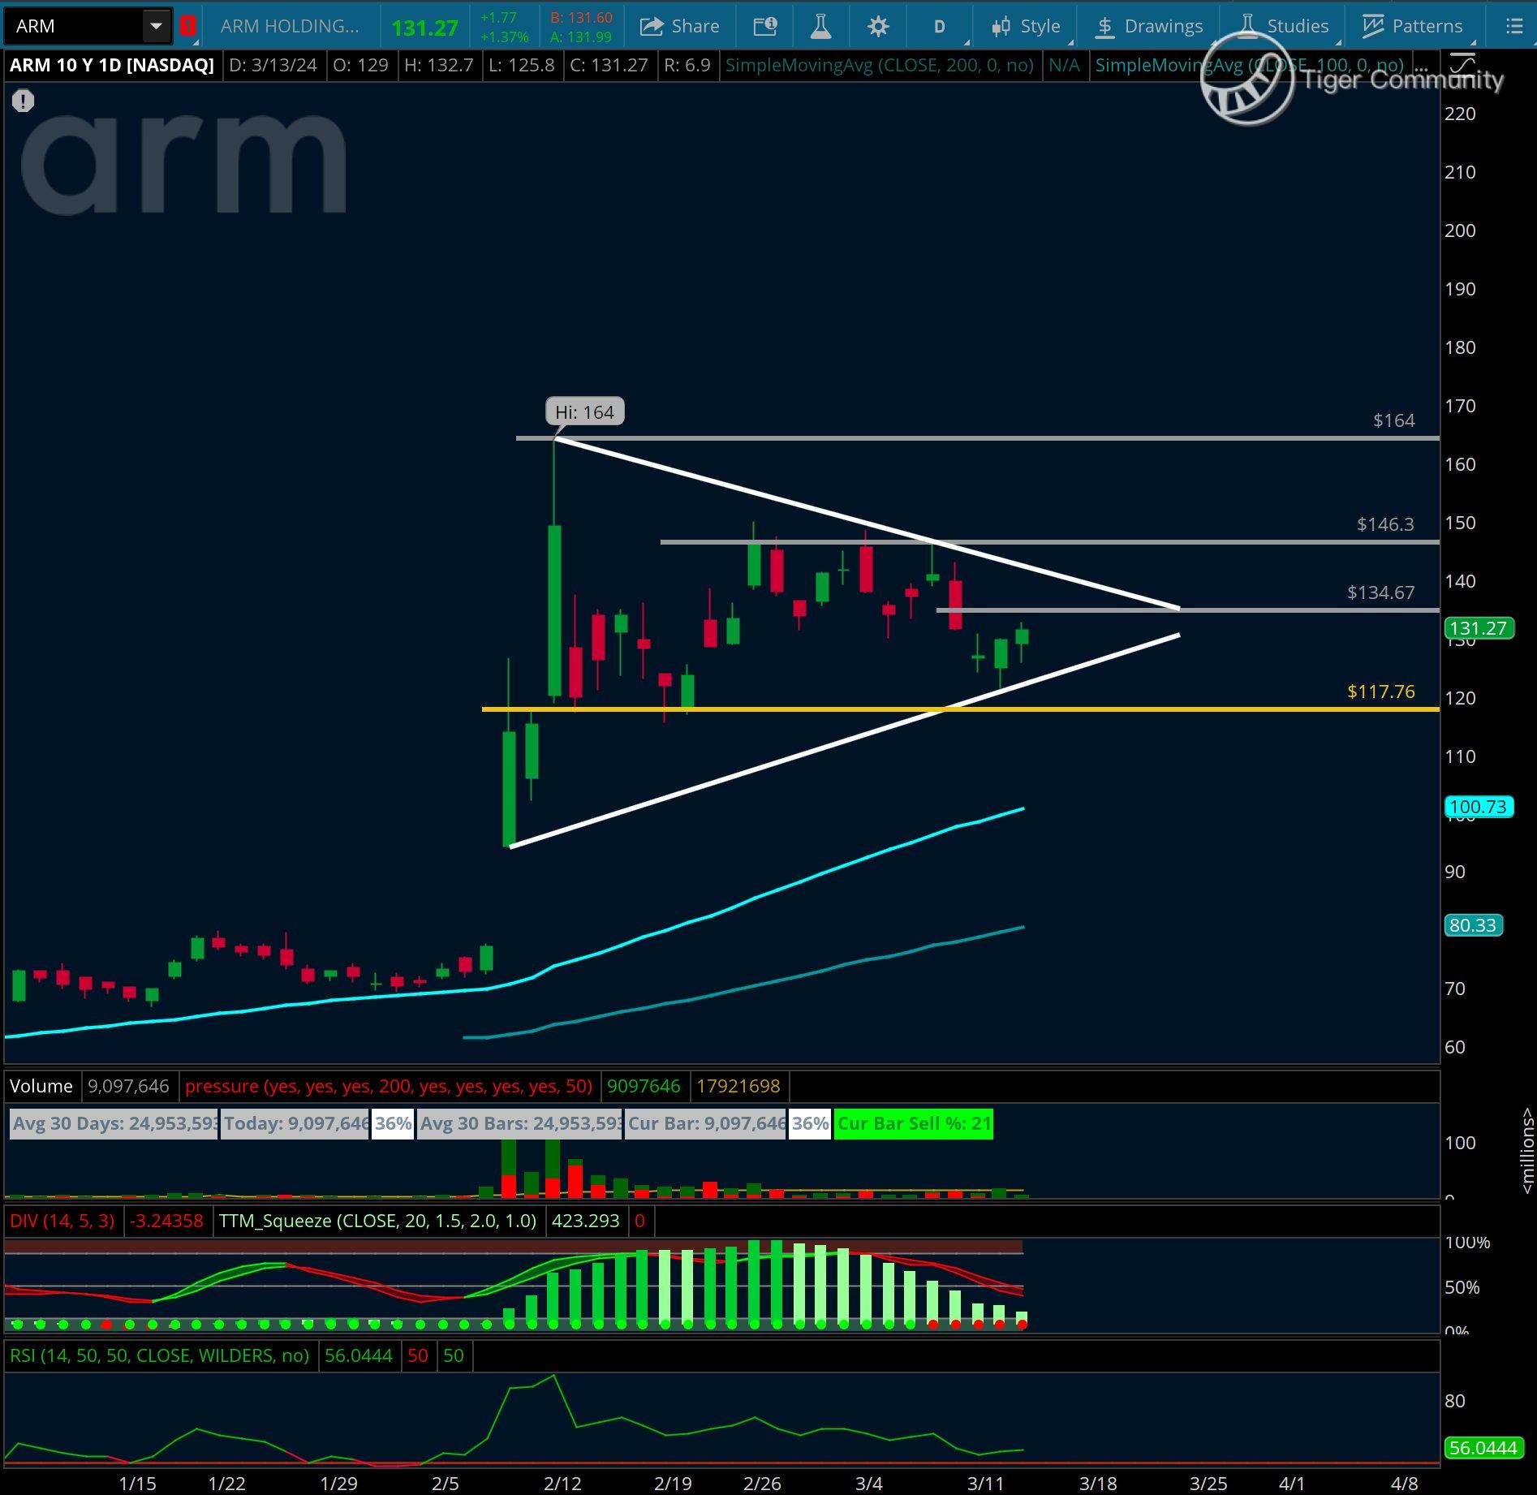Click the chart warning exclamation icon
The image size is (1537, 1495).
click(23, 101)
